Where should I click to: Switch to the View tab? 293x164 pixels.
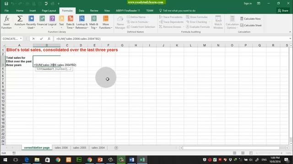[107, 10]
